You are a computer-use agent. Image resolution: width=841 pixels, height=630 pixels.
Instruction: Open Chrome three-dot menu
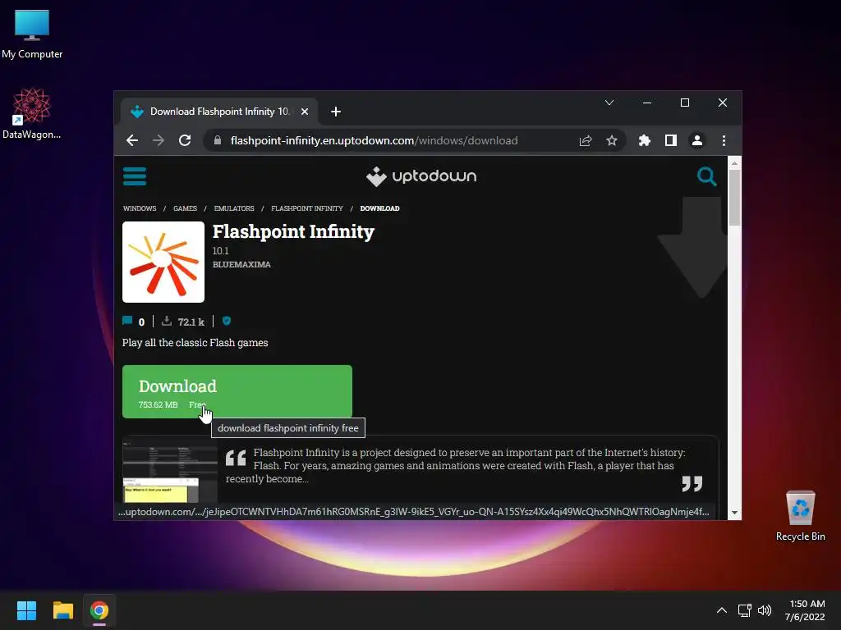tap(724, 140)
